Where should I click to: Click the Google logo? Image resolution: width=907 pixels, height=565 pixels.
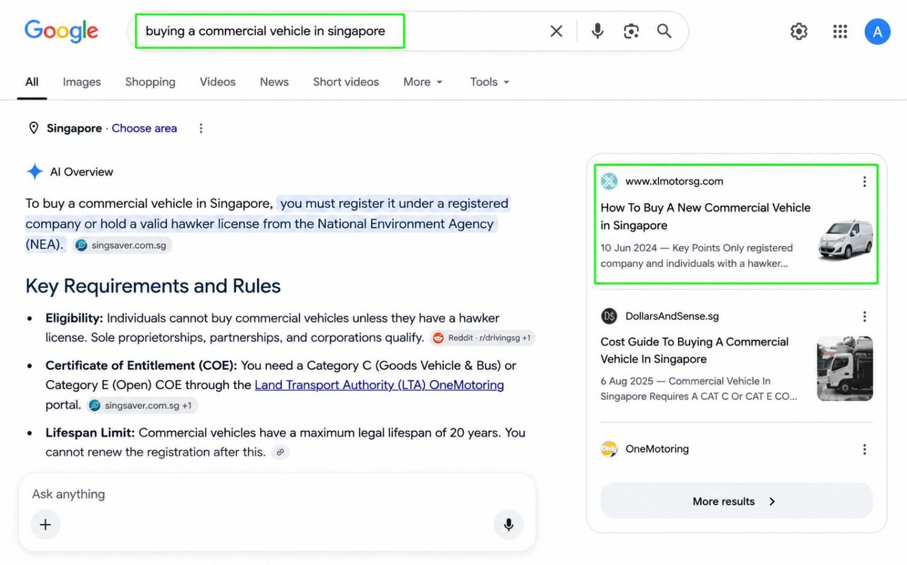[61, 31]
